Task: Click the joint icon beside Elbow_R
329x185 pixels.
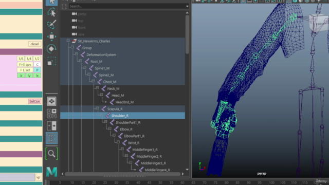Action: coord(116,129)
